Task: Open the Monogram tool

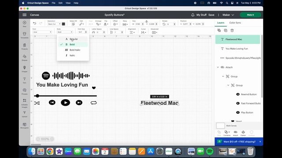Action: (25, 124)
